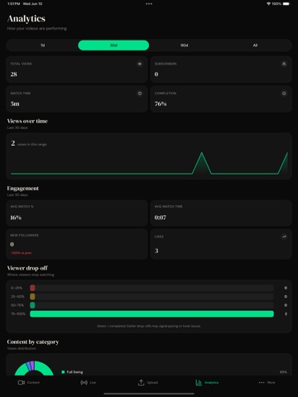Image resolution: width=298 pixels, height=397 pixels.
Task: Click the Content by category heading
Action: coord(33,342)
